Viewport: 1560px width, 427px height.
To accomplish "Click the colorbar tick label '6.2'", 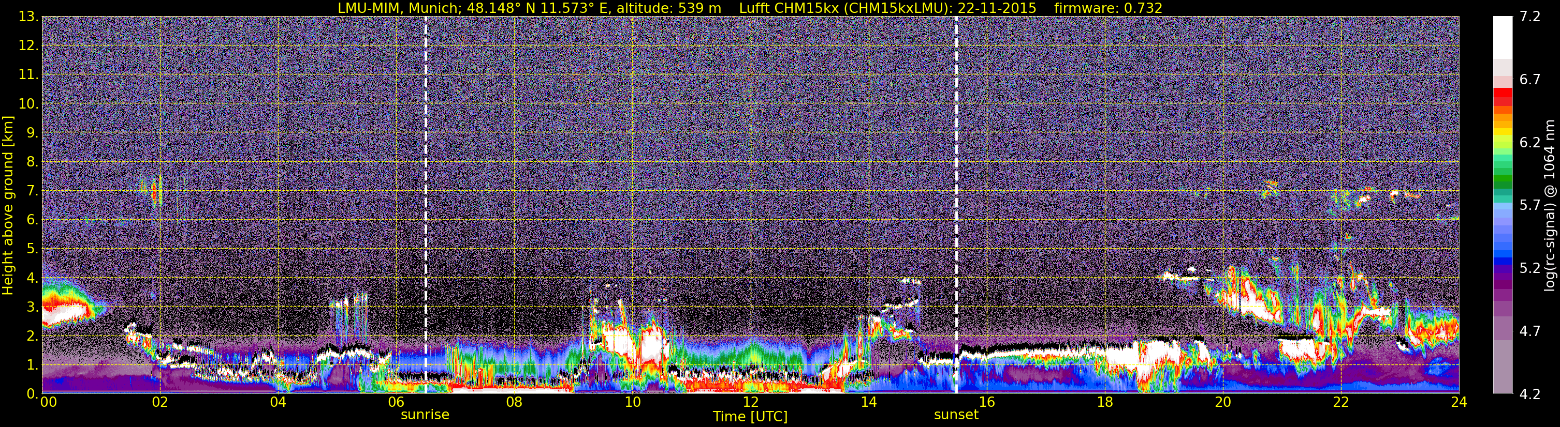I will tap(1530, 143).
